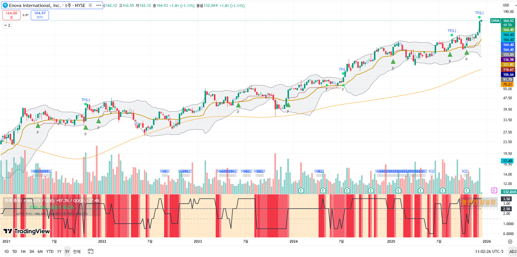Select the 6M time range
Screen dimensions: 517x257
[x=40, y=251]
